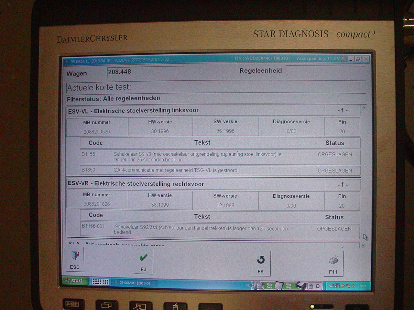Click the SW-versie value 36.1996
This screenshot has height=310, width=414.
pos(225,131)
